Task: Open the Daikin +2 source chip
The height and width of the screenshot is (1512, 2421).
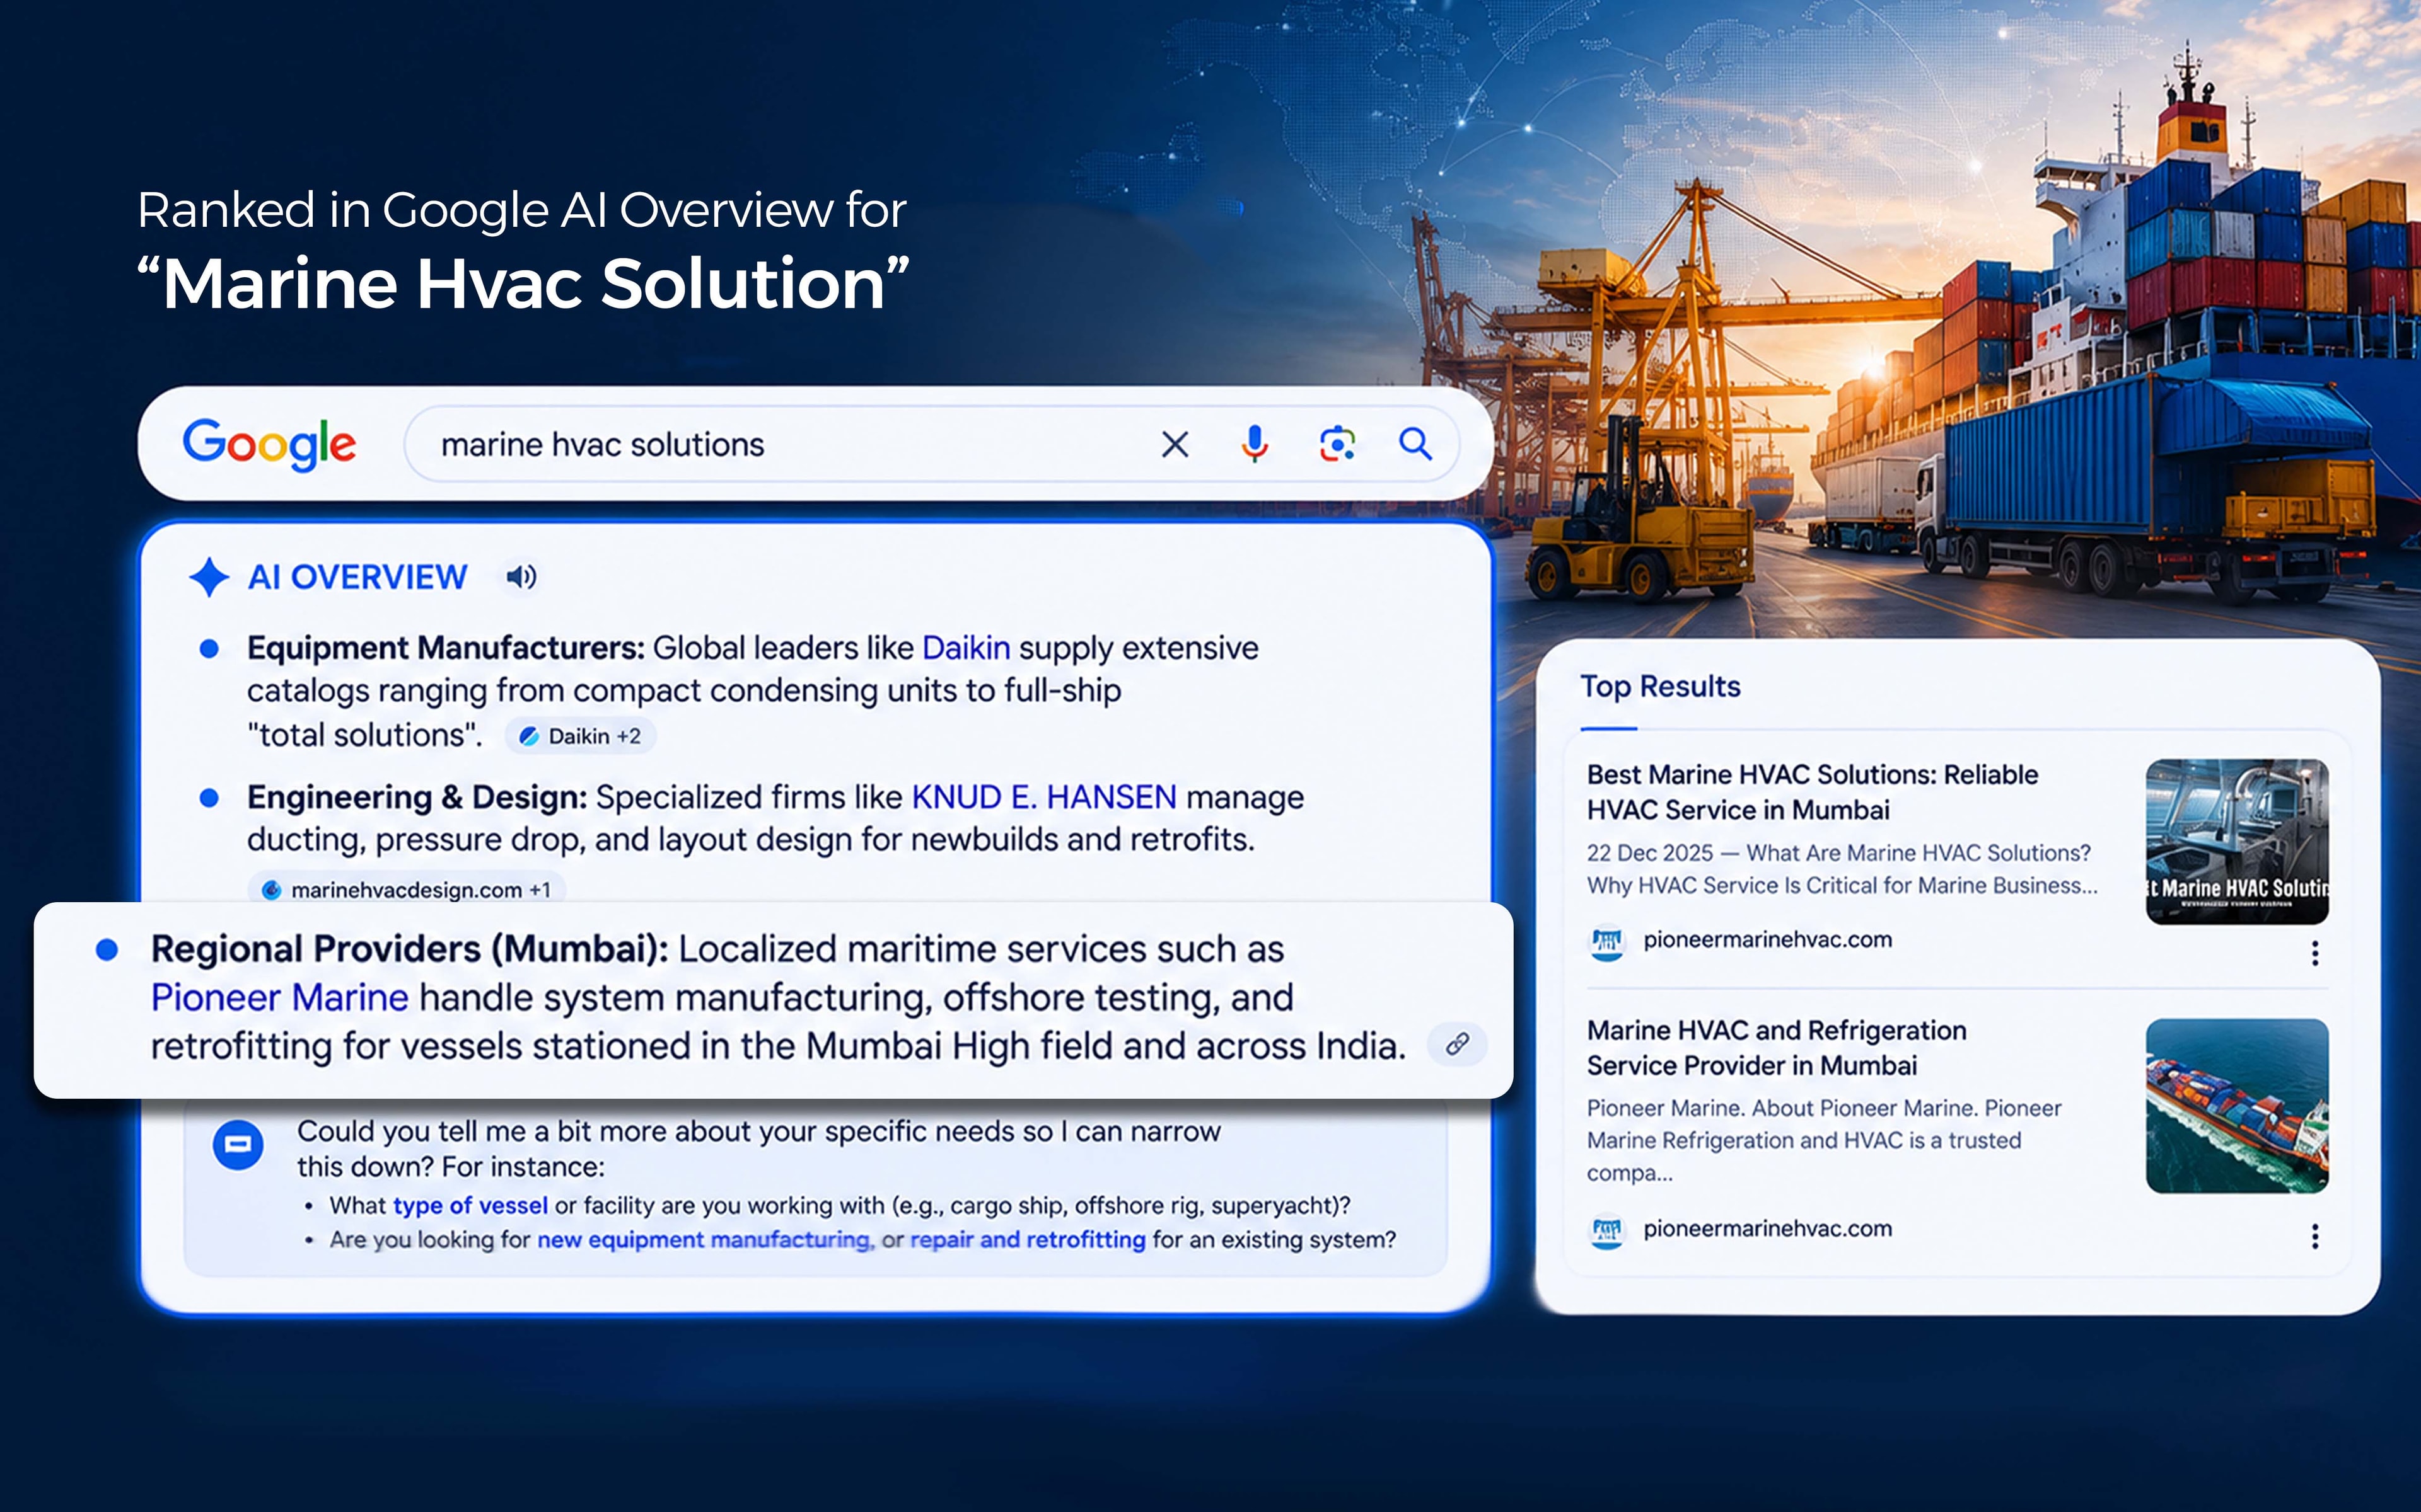Action: coord(580,736)
